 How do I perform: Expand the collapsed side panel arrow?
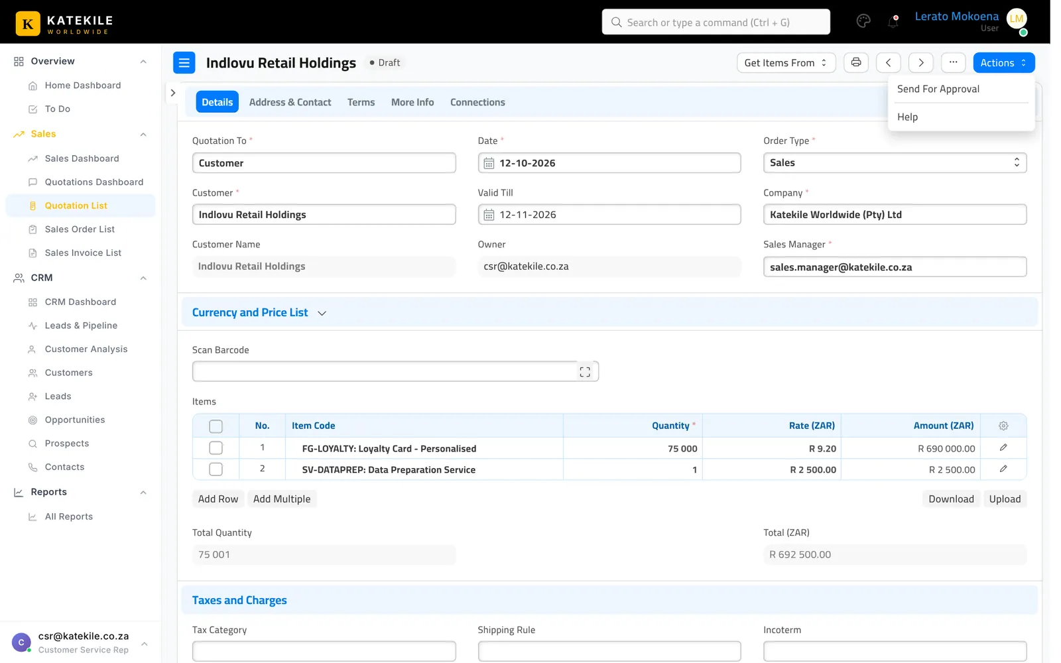pos(173,93)
